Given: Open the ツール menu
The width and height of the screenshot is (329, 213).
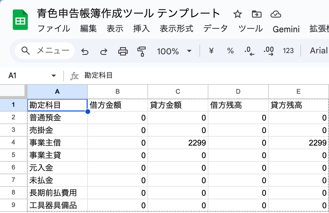Looking at the screenshot, I should [250, 29].
